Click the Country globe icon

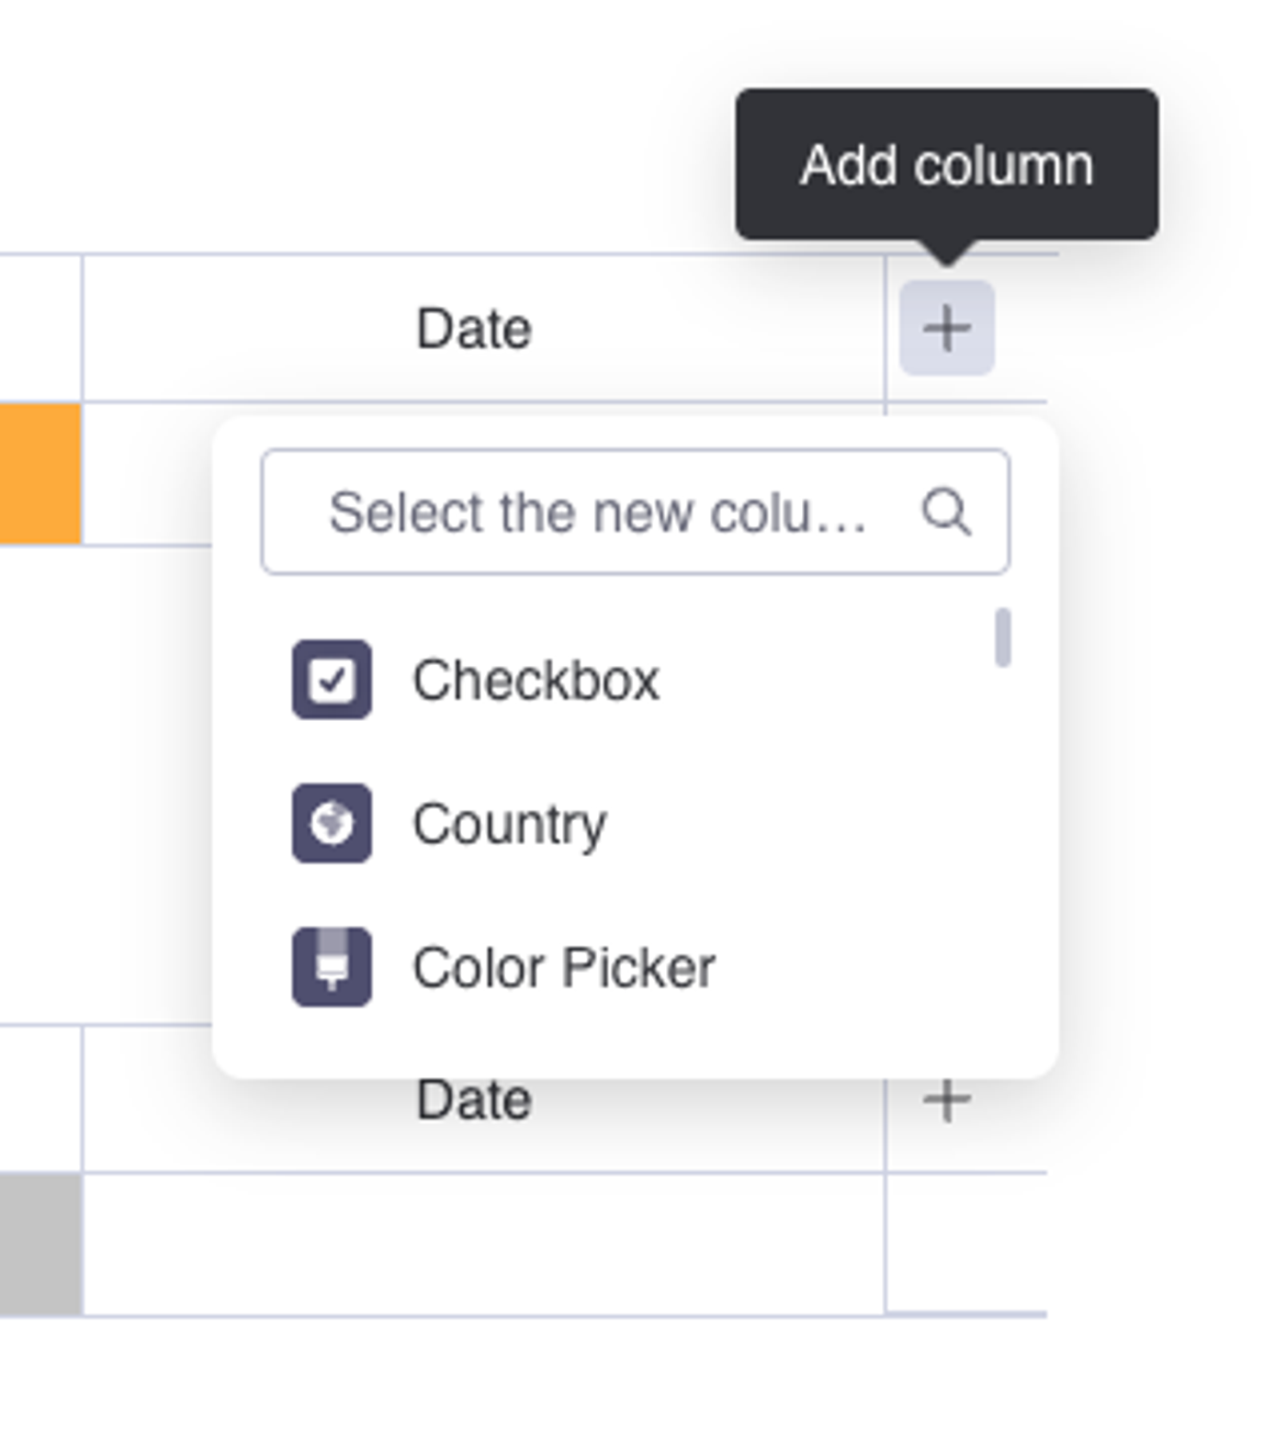point(332,823)
